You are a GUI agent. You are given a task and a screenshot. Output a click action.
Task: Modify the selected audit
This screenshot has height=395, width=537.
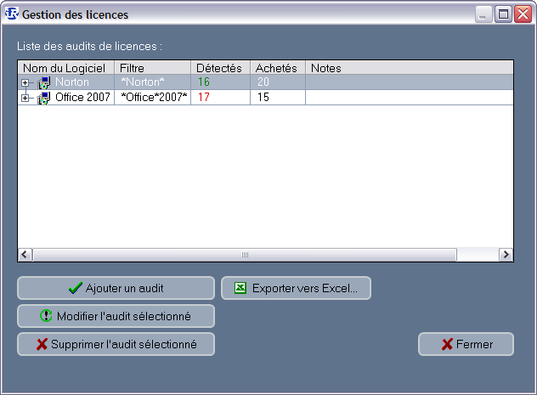[116, 316]
